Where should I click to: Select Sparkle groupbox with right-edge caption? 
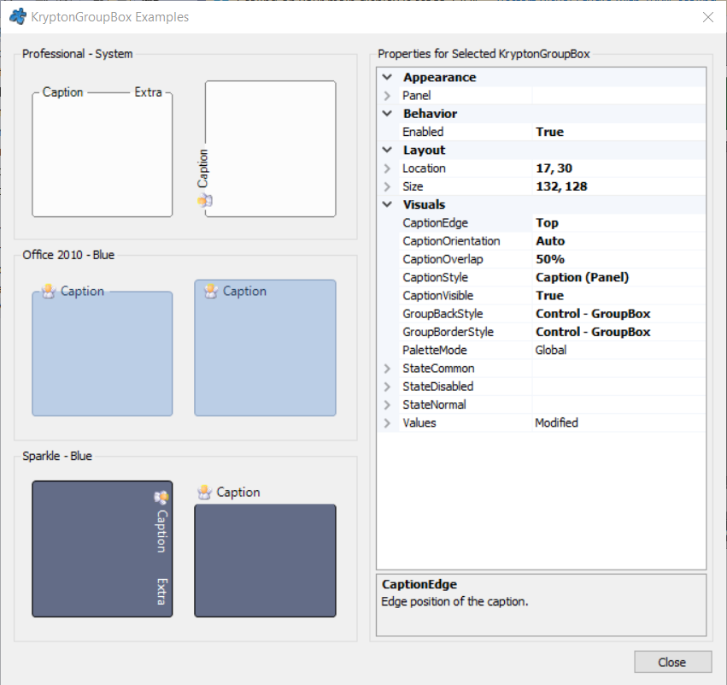tap(102, 549)
